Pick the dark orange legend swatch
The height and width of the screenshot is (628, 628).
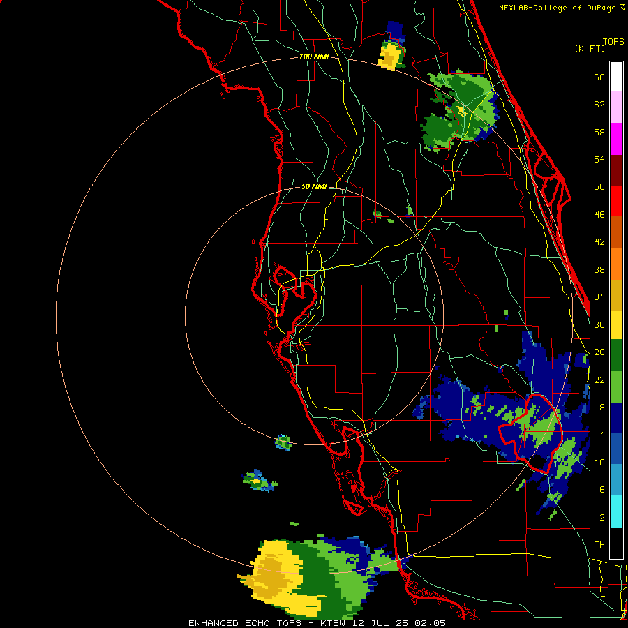(x=616, y=232)
